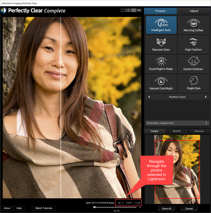
Task: Click the 21 % zoom value
Action: click(x=117, y=211)
